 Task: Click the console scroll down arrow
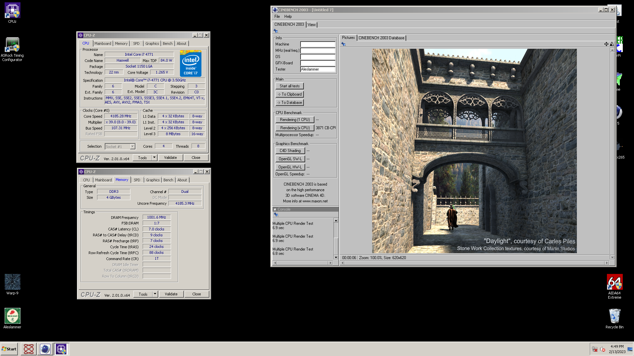click(x=336, y=257)
